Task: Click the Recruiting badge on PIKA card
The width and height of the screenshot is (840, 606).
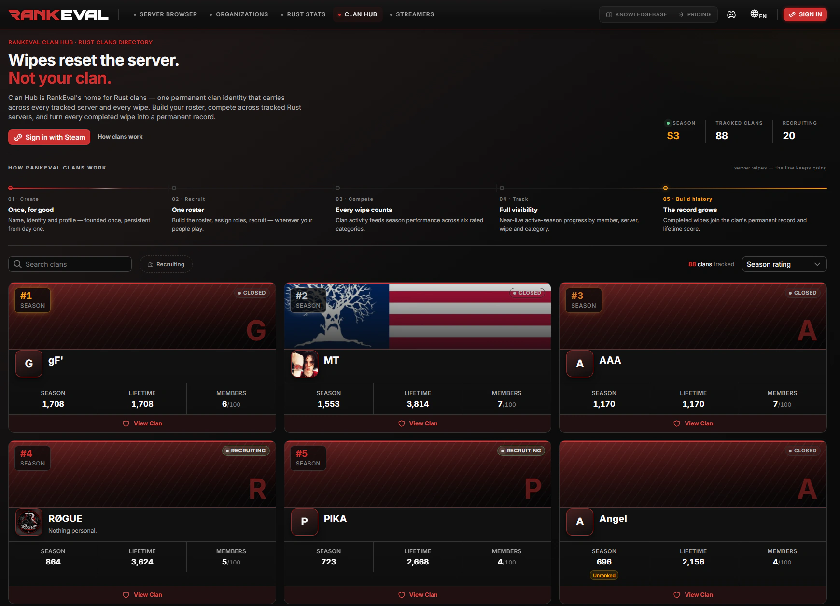Action: (x=521, y=451)
